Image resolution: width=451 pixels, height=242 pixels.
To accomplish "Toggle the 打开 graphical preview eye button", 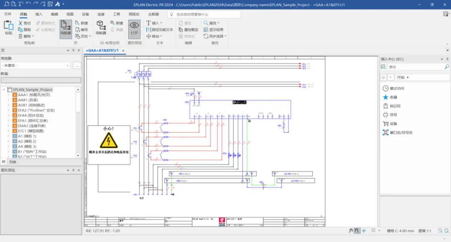I will point(134,29).
